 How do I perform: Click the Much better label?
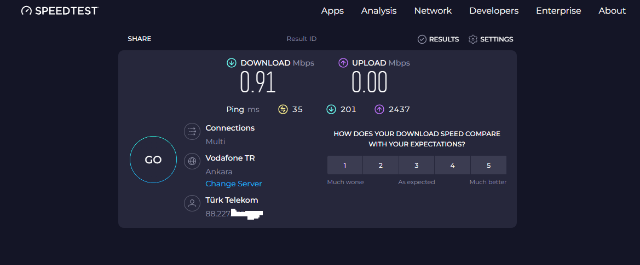click(488, 182)
